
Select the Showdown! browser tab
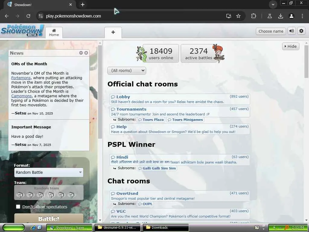[40, 5]
